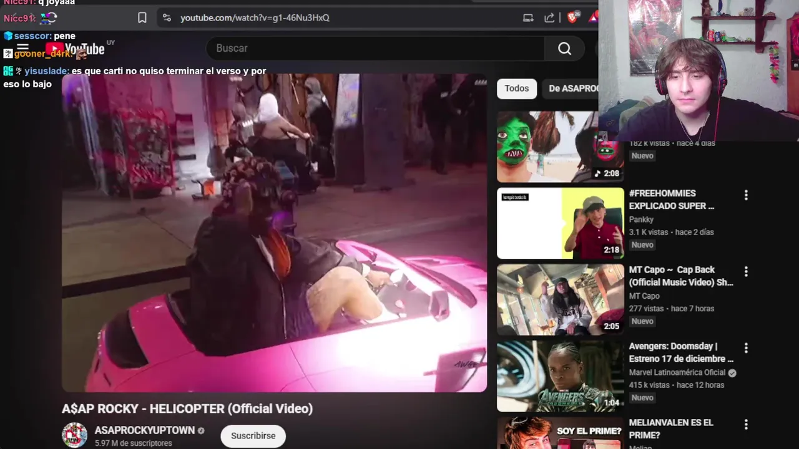799x449 pixels.
Task: Click the ASAP Rocky Helicopter video player
Action: (274, 233)
